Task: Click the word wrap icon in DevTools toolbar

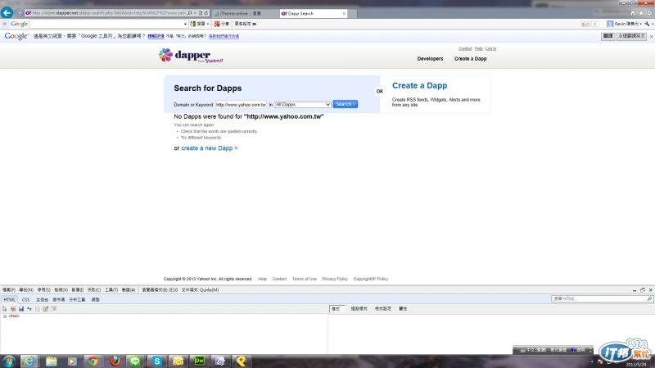Action: [53, 309]
